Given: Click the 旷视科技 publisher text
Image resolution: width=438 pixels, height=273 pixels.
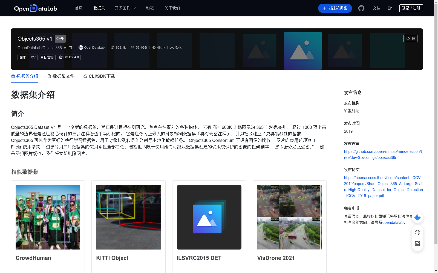Looking at the screenshot, I should tap(351, 111).
